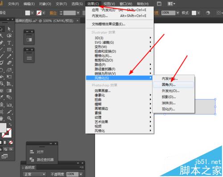223x177 pixels.
Task: Click the stroke weight input field
Action: point(70,13)
